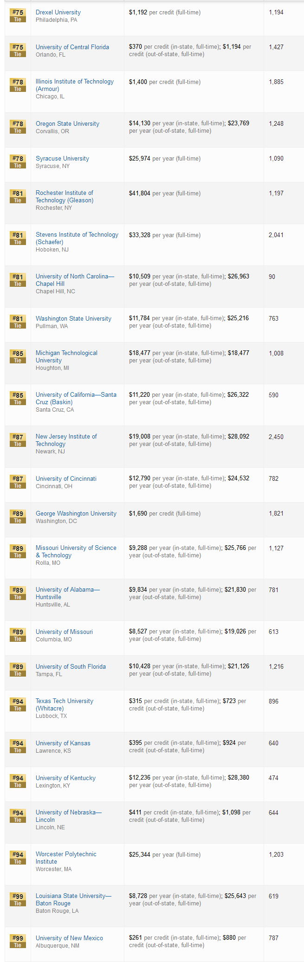Open Stevens Institute of Technology (Schaefer)

pos(77,238)
